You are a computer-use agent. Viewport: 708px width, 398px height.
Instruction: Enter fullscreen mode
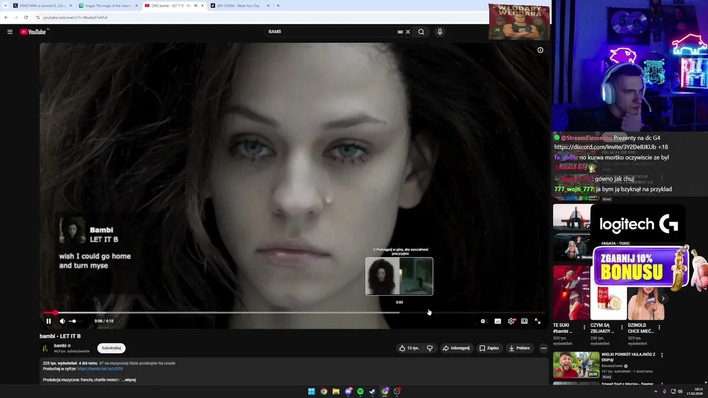tap(538, 321)
